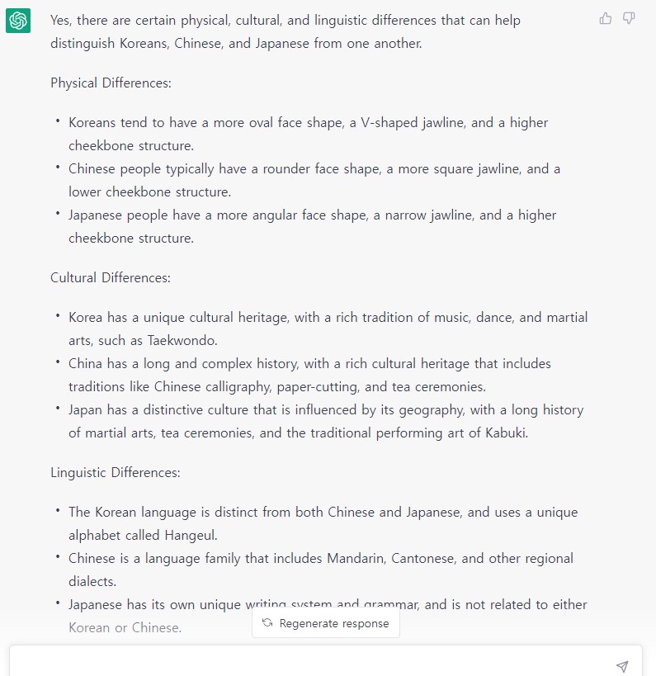Click the word "Taekwondo" in the response
The height and width of the screenshot is (676, 656).
tap(183, 341)
